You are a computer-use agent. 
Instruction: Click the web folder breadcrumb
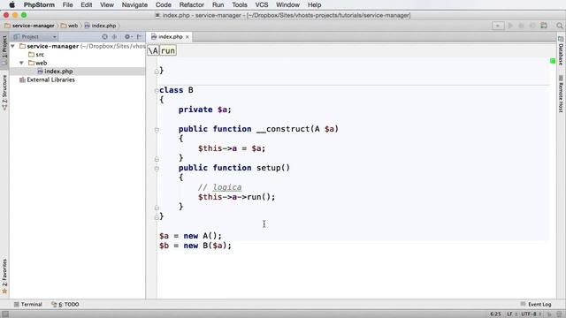(69, 26)
